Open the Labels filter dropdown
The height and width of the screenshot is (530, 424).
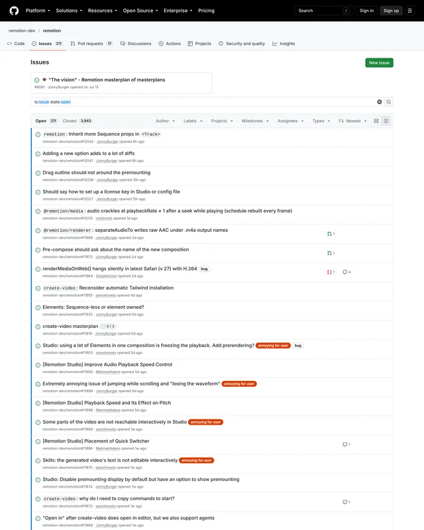tap(193, 121)
